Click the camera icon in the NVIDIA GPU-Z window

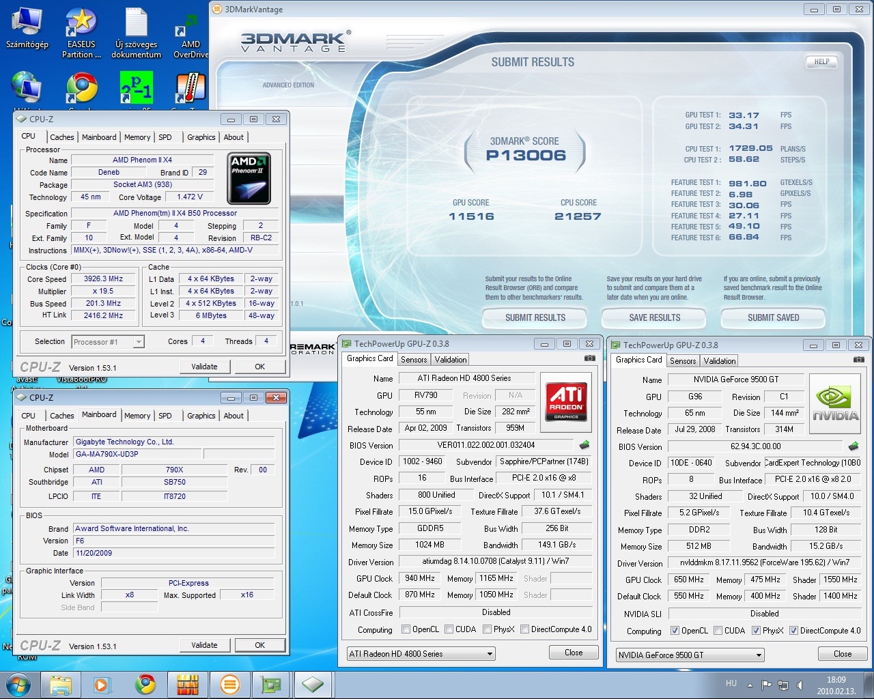858,360
